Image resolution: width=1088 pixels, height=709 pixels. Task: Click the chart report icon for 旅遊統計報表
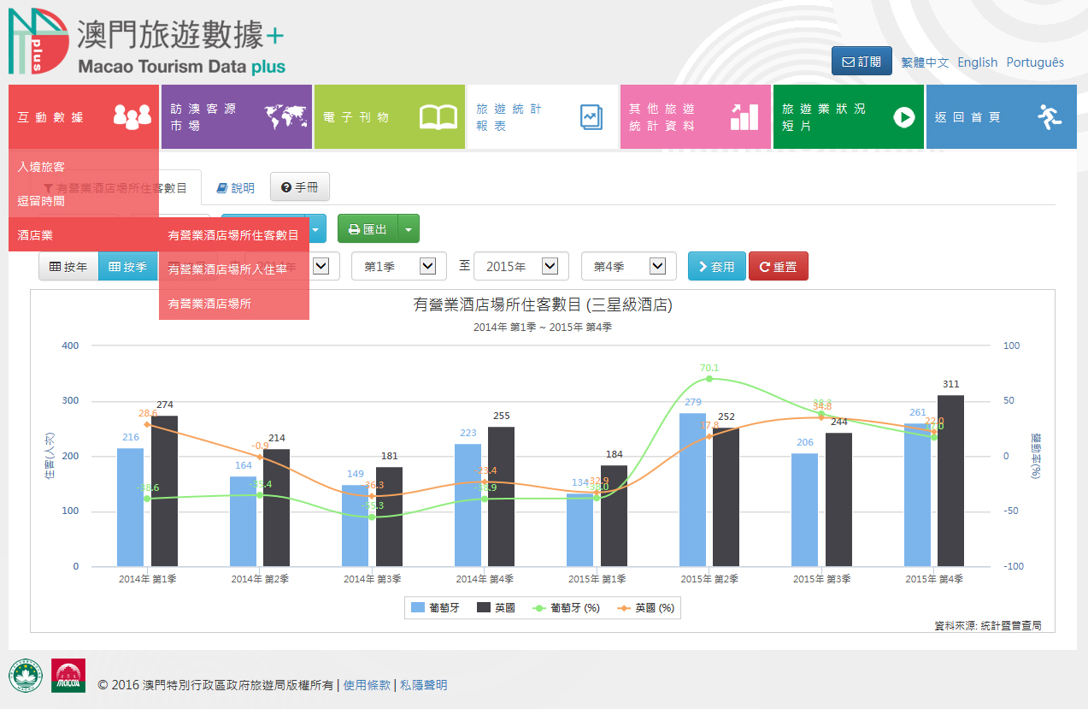(x=591, y=117)
